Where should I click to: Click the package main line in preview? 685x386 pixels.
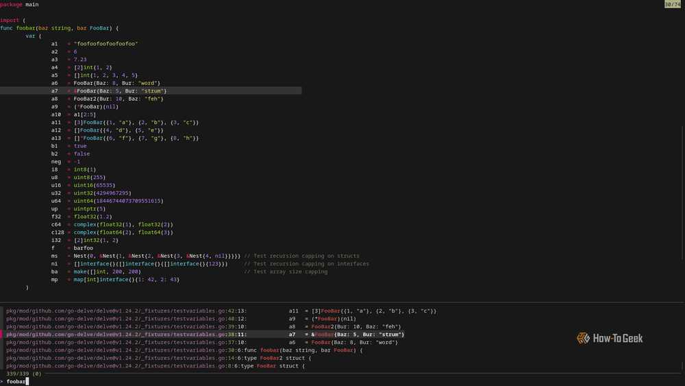pyautogui.click(x=19, y=4)
